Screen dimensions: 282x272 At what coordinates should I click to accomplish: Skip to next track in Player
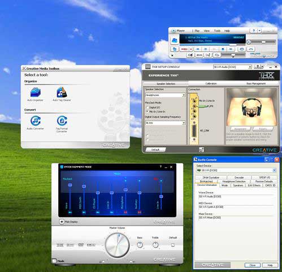pyautogui.click(x=231, y=49)
